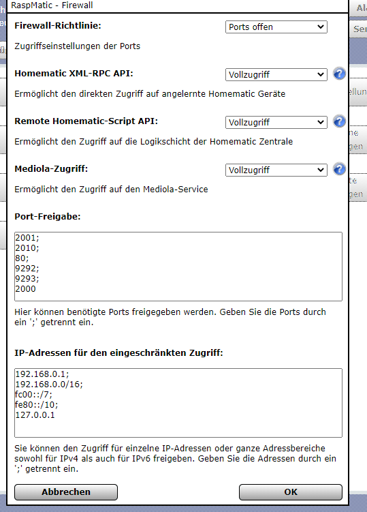The image size is (367, 512).
Task: Click the Firewall-Richtlinie heading label
Action: point(58,25)
